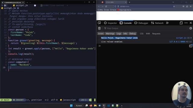The image size is (193, 108).
Task: Open the Belajar Angka bookmark
Action: [125, 10]
